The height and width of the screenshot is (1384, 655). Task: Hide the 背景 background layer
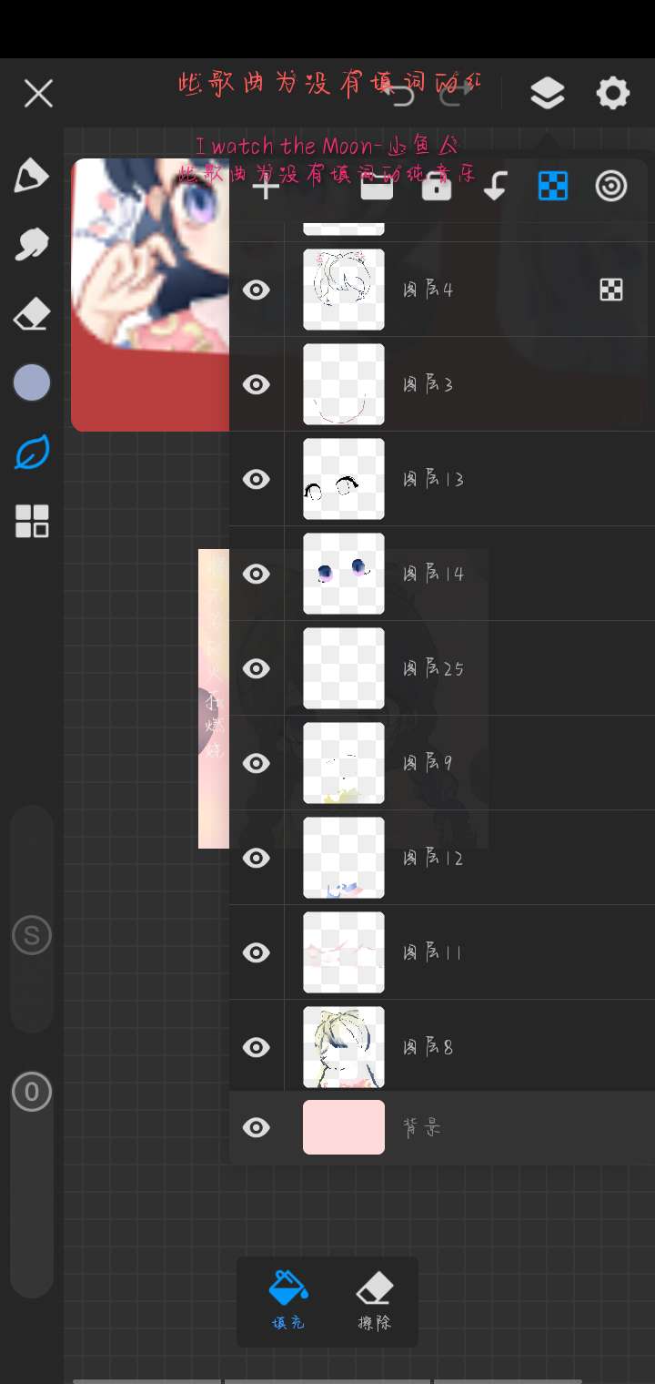pos(257,1127)
